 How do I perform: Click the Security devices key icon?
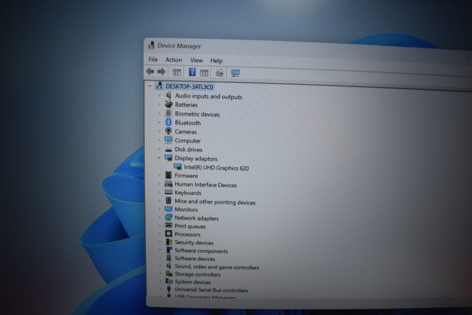click(x=169, y=242)
